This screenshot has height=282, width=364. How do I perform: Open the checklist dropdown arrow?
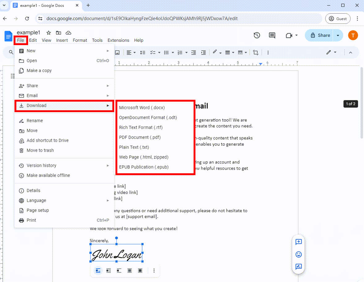click(x=159, y=53)
